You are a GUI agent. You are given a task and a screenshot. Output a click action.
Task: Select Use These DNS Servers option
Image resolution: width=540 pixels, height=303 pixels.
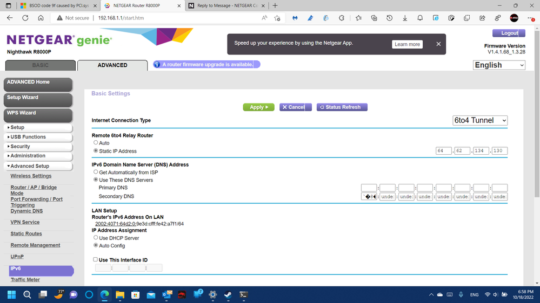pos(96,180)
